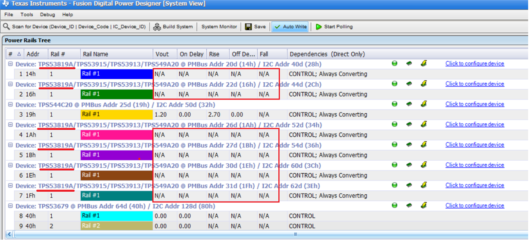Open the Debug menu

tap(47, 15)
